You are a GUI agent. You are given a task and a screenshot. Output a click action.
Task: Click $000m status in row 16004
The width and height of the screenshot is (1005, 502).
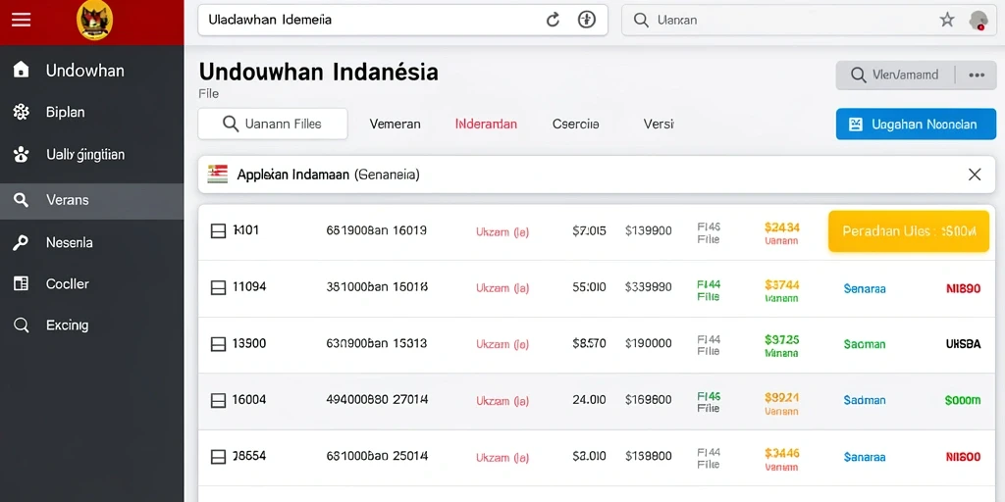click(963, 400)
